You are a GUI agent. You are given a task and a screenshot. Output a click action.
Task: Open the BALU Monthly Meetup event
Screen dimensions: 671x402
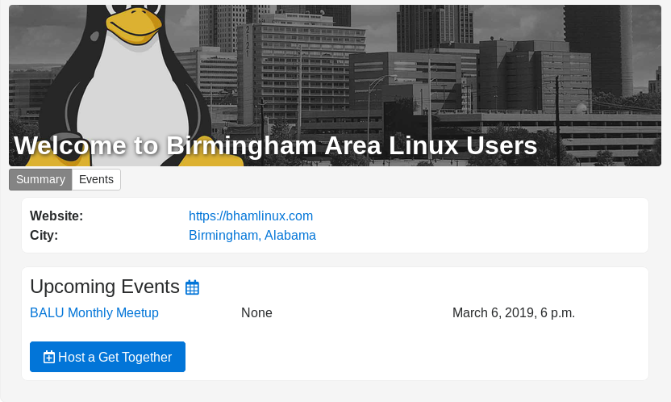click(94, 312)
